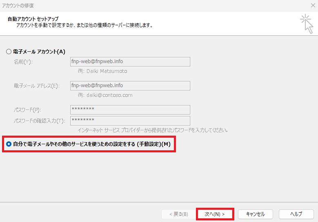Click the キャンセル button
Viewport: 318px width, 222px height.
click(x=255, y=214)
